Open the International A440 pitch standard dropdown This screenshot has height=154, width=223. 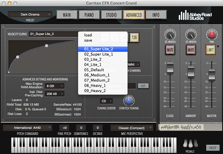[x=27, y=128]
